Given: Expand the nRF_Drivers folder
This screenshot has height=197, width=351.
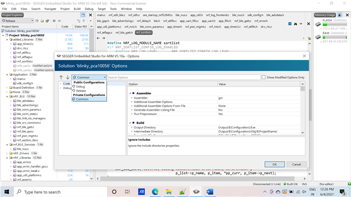Looking at the screenshot, I should tap(7, 153).
